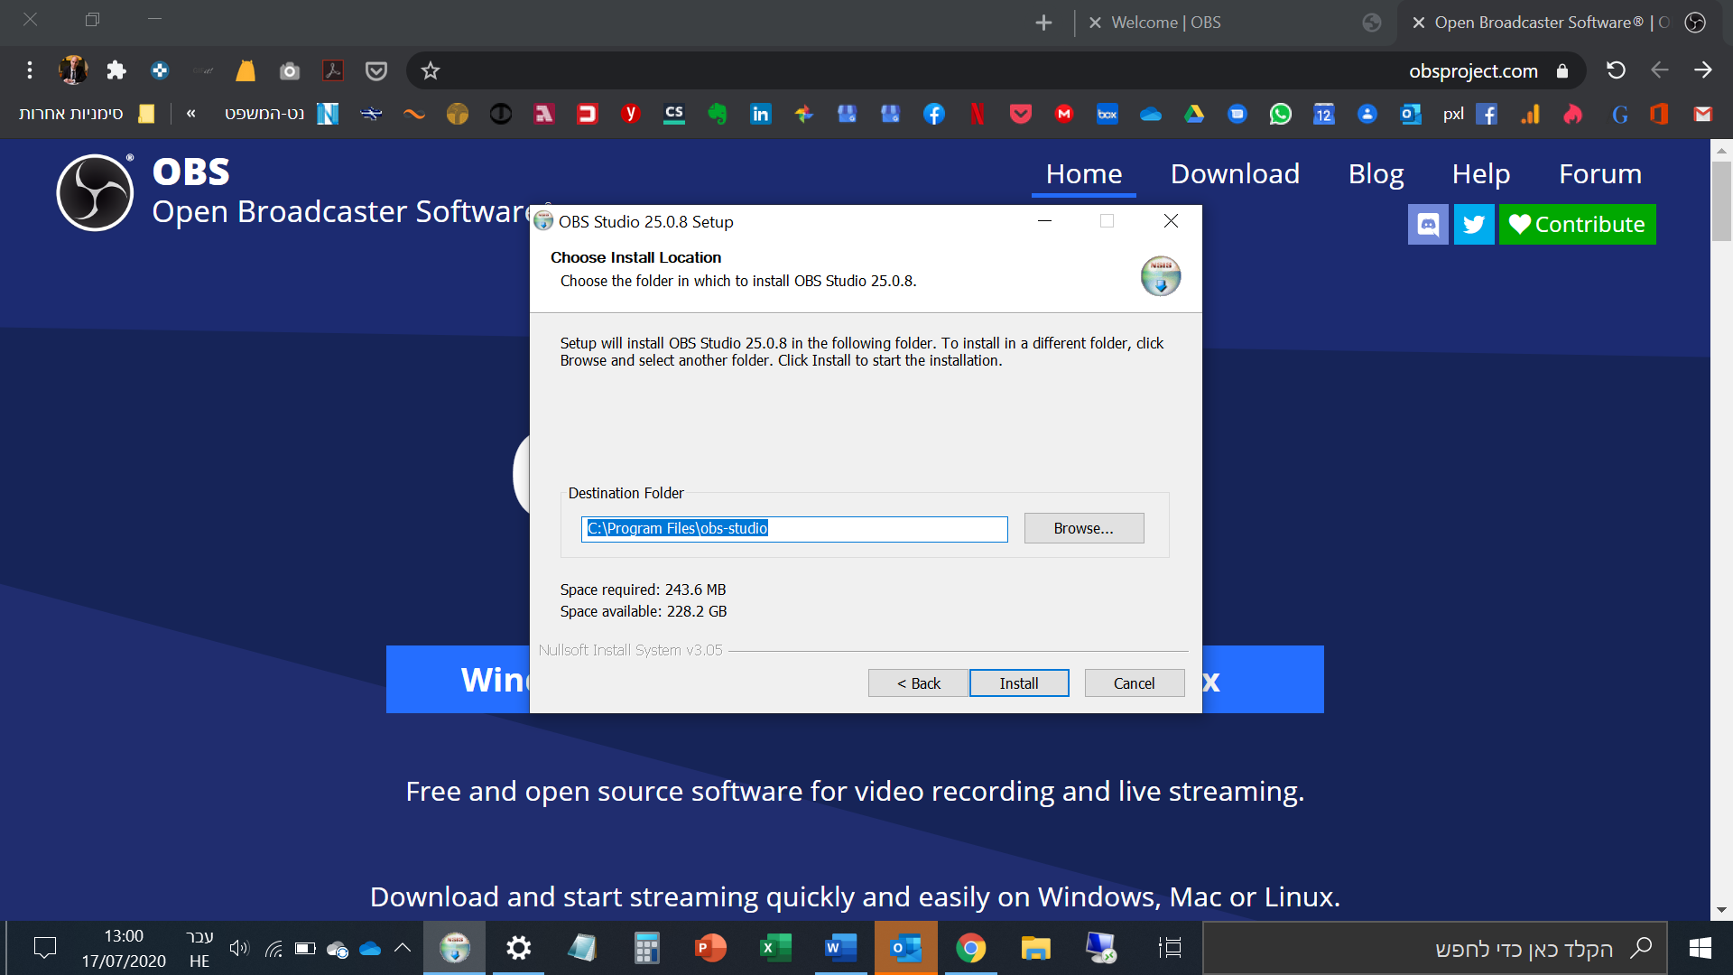Click the volume icon in the system tray
This screenshot has height=975, width=1733.
(238, 948)
